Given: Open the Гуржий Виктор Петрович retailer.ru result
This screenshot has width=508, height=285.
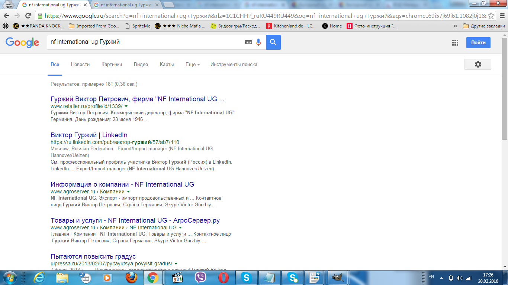Looking at the screenshot, I should tap(138, 99).
